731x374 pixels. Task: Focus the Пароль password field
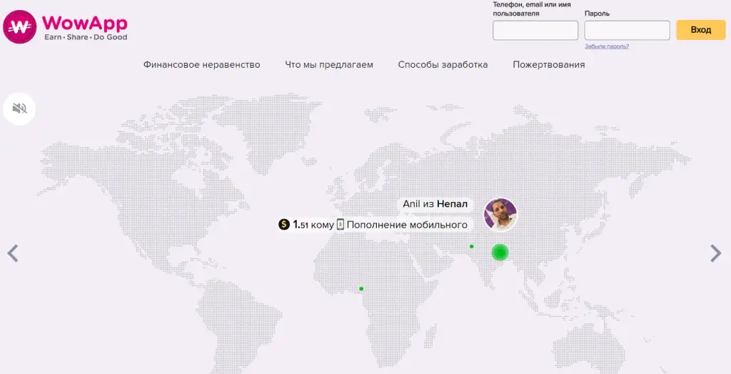click(x=627, y=30)
